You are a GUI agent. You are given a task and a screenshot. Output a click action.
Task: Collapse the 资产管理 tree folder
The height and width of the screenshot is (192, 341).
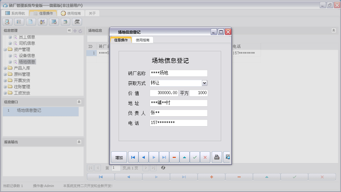pyautogui.click(x=5, y=49)
